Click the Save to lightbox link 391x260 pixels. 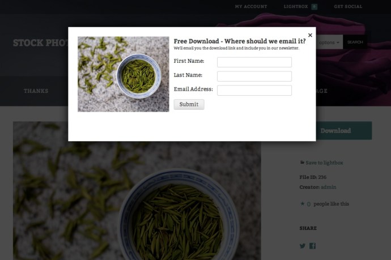point(324,163)
